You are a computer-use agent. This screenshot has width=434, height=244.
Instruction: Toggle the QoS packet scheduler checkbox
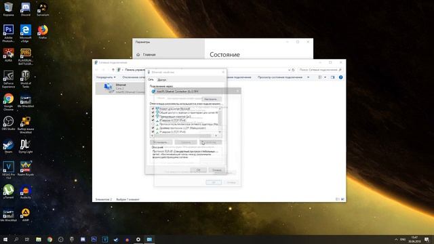[153, 117]
